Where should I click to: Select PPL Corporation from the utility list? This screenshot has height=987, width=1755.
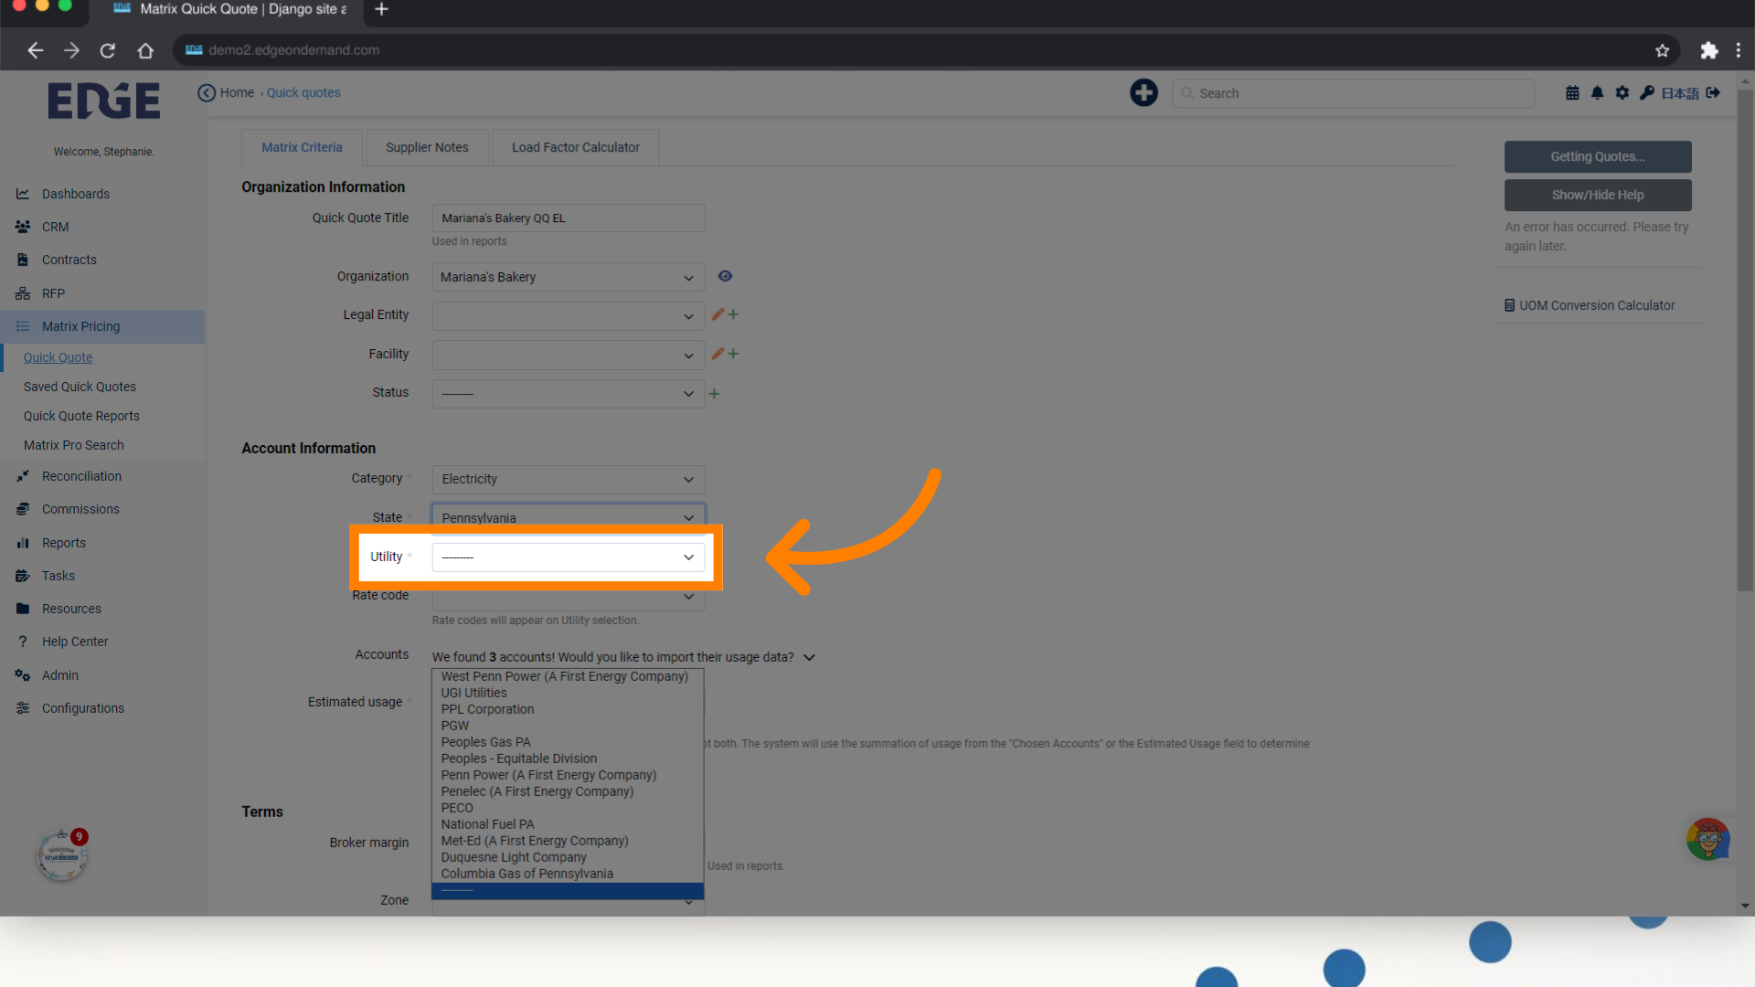coord(568,709)
